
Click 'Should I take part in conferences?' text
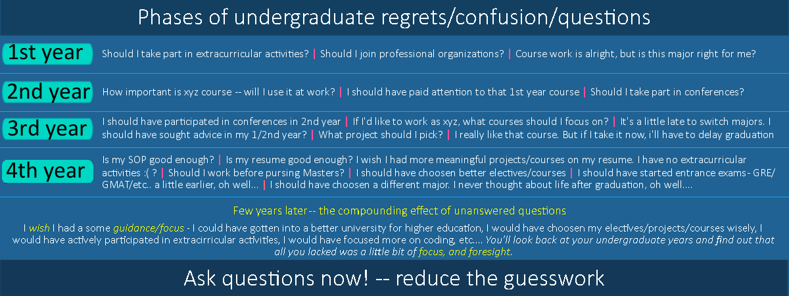pos(667,92)
